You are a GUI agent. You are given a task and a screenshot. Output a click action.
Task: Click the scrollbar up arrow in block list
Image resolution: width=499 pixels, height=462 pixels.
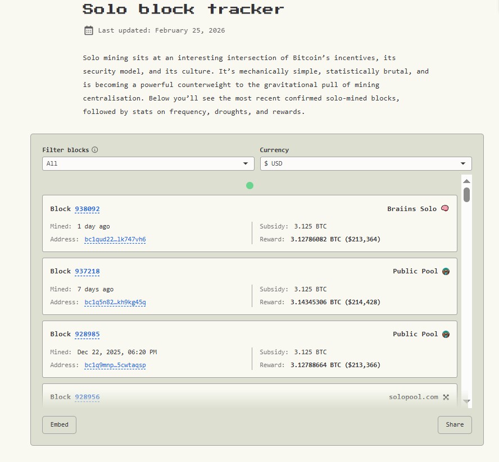(466, 181)
